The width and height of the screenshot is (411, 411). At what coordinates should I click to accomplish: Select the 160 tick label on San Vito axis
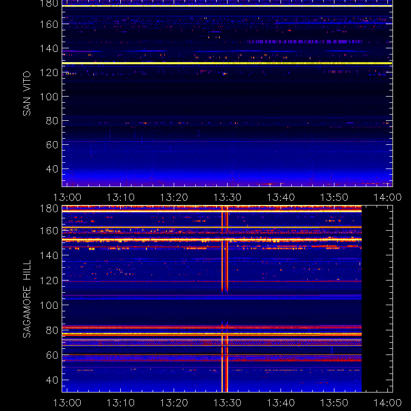point(49,24)
